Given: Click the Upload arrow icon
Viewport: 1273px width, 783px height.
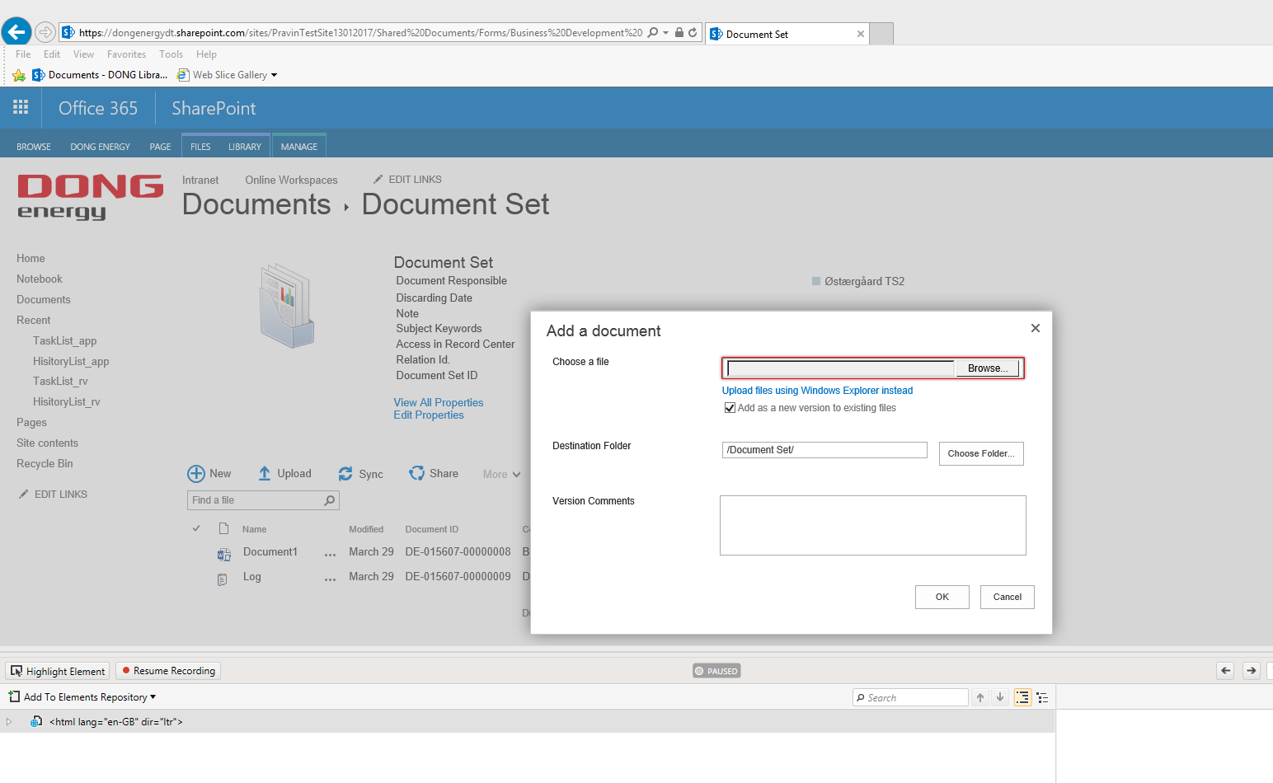Looking at the screenshot, I should (x=265, y=473).
